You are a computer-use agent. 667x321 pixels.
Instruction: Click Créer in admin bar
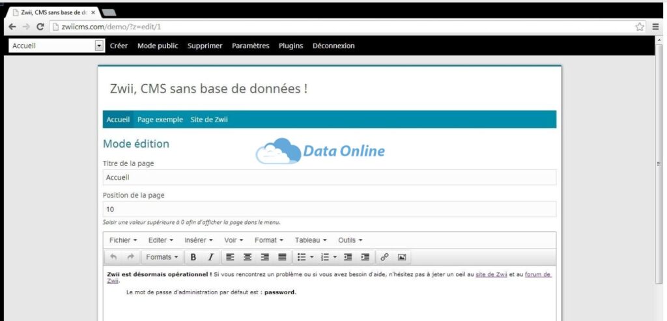(x=119, y=46)
